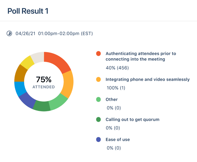The height and width of the screenshot is (162, 197).
Task: Click the Poll Result 1 heading
Action: 28,11
